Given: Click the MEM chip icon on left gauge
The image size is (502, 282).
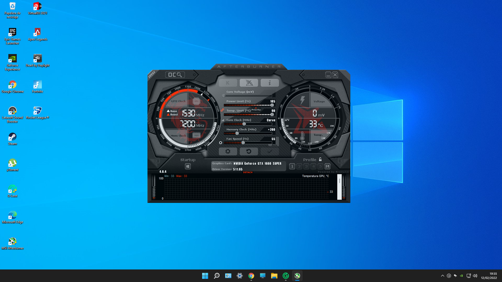Looking at the screenshot, I should pyautogui.click(x=196, y=135).
